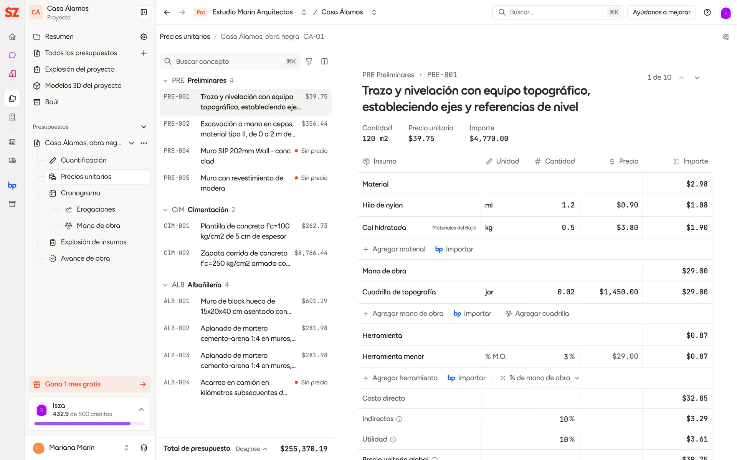
Task: Open settings gear next to Resumen
Action: [144, 37]
